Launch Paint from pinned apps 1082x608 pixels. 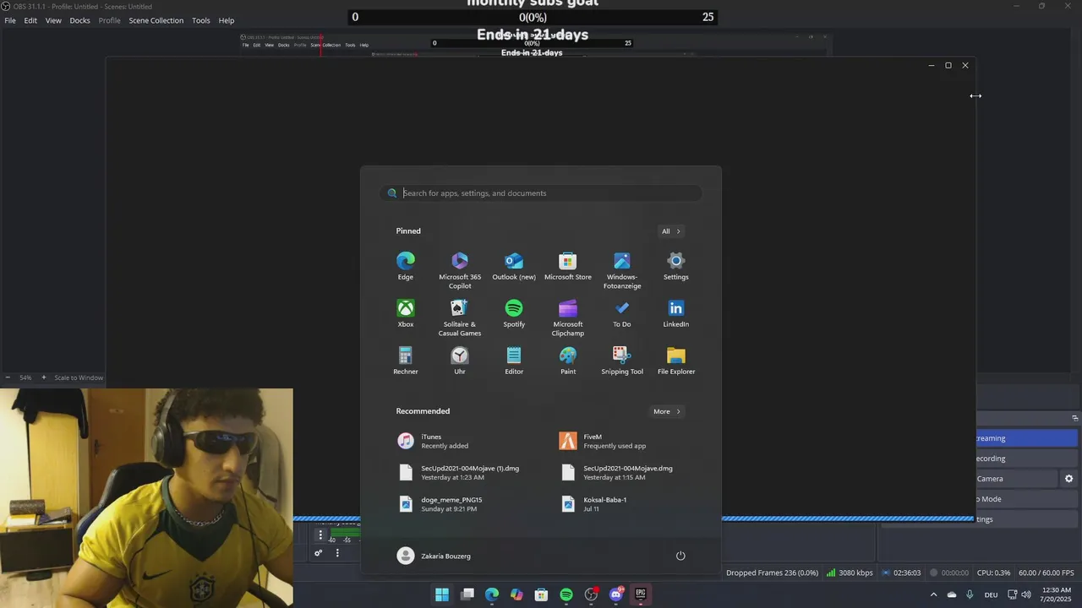pos(568,361)
